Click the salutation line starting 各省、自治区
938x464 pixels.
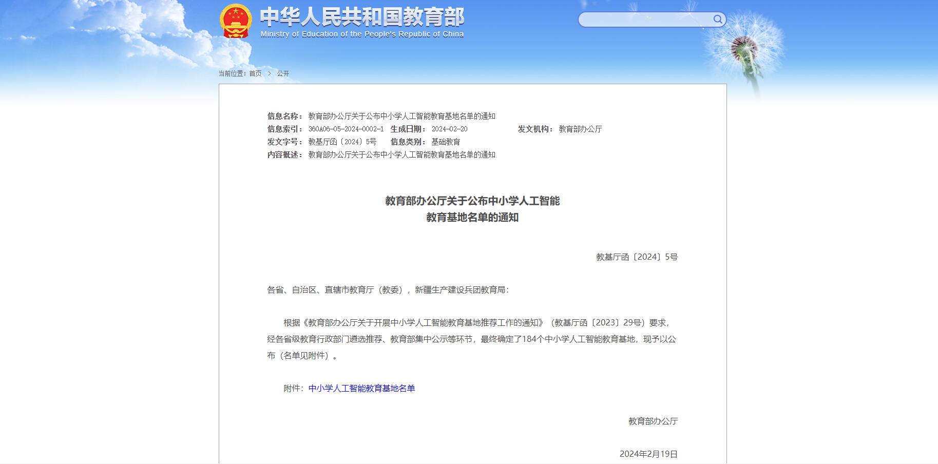388,290
